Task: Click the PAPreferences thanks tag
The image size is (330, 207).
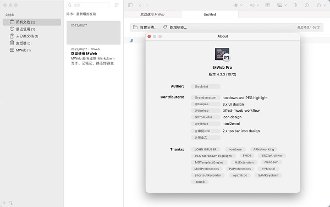Action: pos(240,169)
